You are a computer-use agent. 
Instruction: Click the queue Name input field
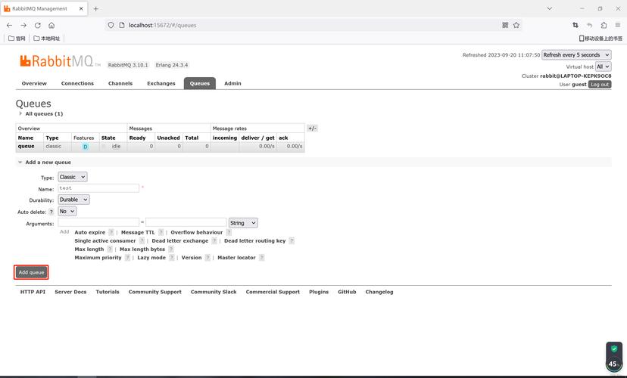[x=98, y=188]
